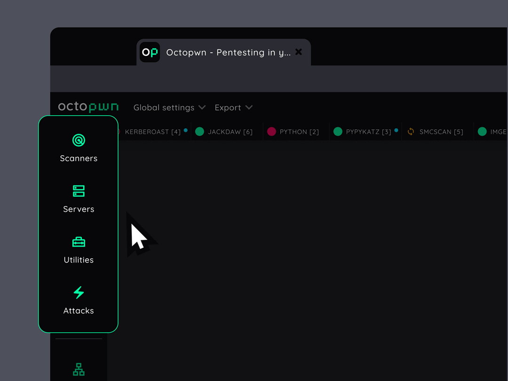Click the Export chevron arrow

tap(249, 107)
